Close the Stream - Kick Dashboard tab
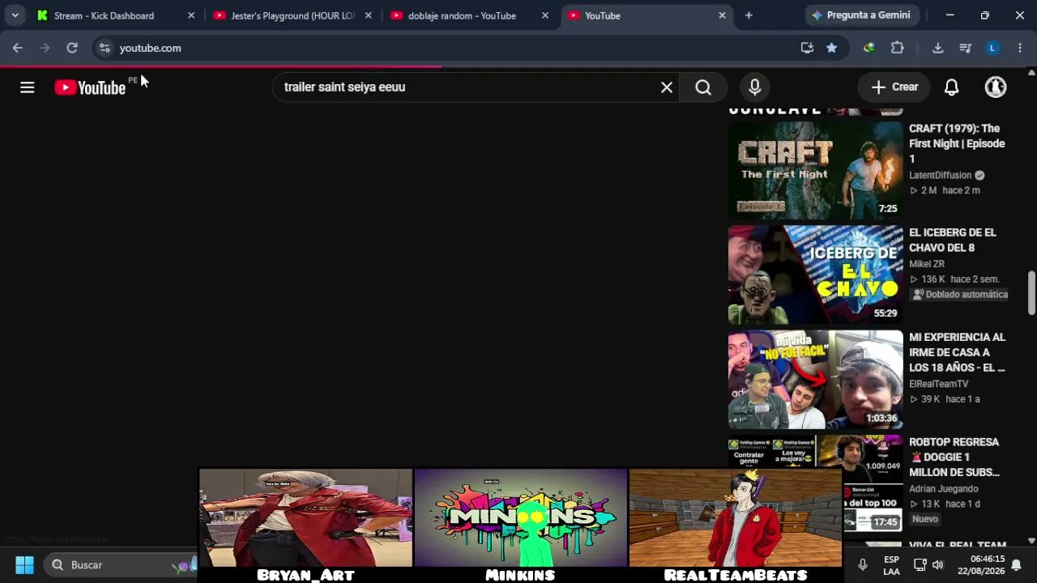 click(191, 15)
